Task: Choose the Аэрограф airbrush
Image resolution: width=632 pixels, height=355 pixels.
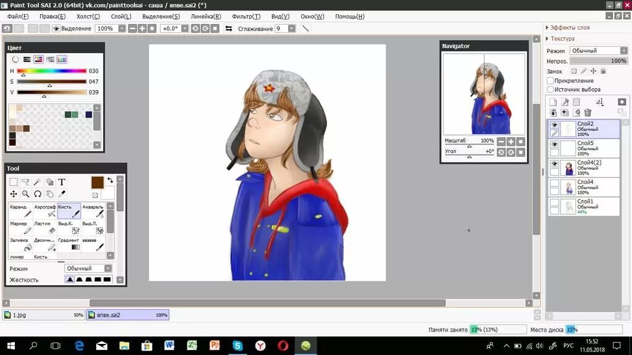Action: coord(44,211)
